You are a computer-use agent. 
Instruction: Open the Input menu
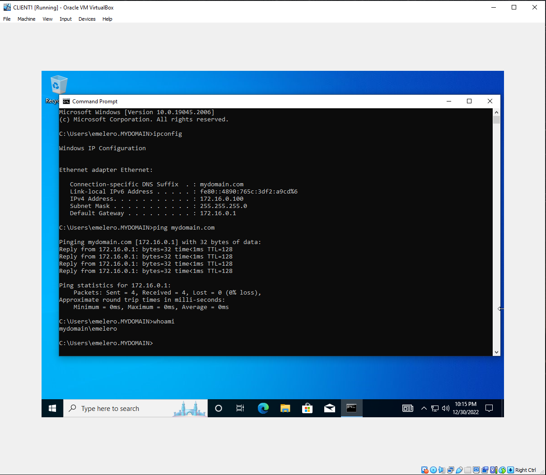[65, 19]
